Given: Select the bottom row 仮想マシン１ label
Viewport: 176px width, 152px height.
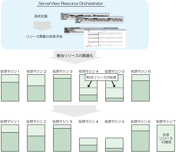Looking at the screenshot, I should tap(10, 121).
